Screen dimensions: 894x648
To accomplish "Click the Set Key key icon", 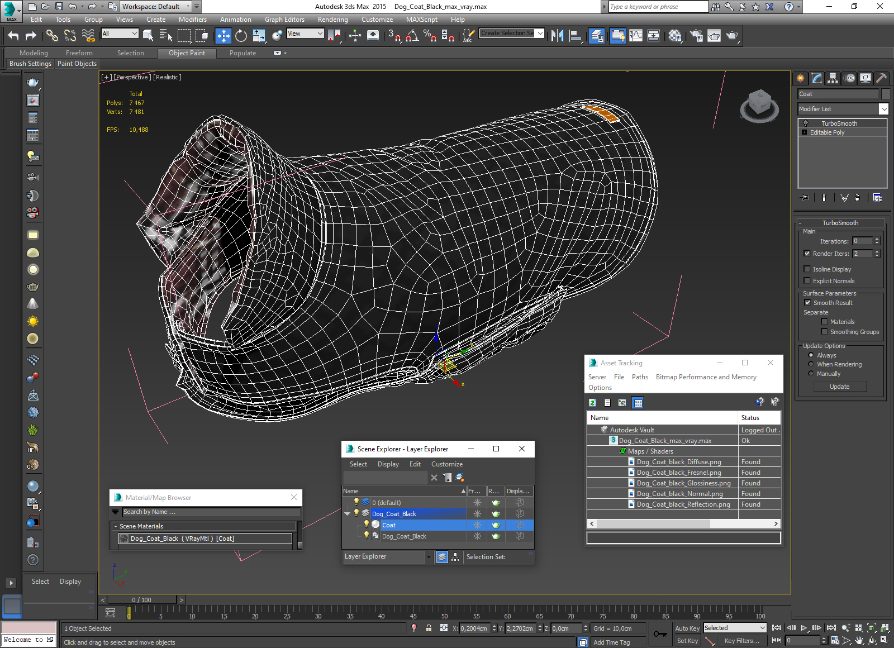I will tap(660, 634).
